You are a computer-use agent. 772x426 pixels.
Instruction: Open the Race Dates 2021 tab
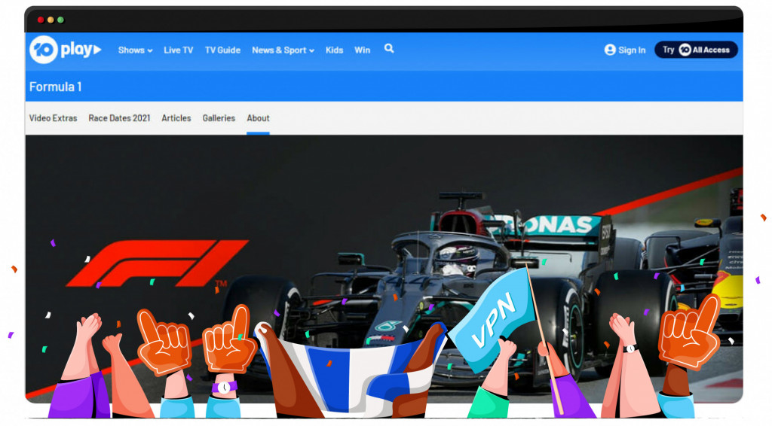coord(119,118)
